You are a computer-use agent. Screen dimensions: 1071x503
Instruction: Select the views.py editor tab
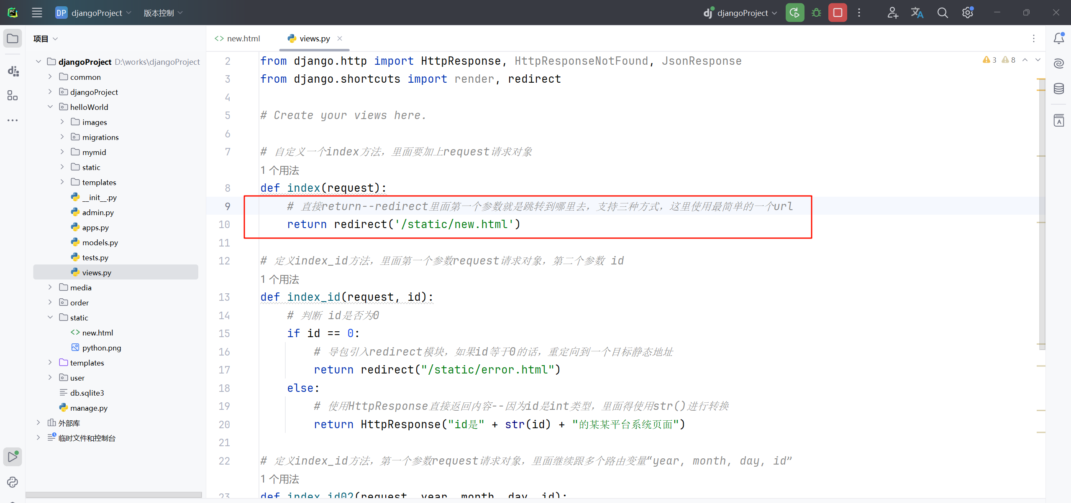tap(315, 38)
